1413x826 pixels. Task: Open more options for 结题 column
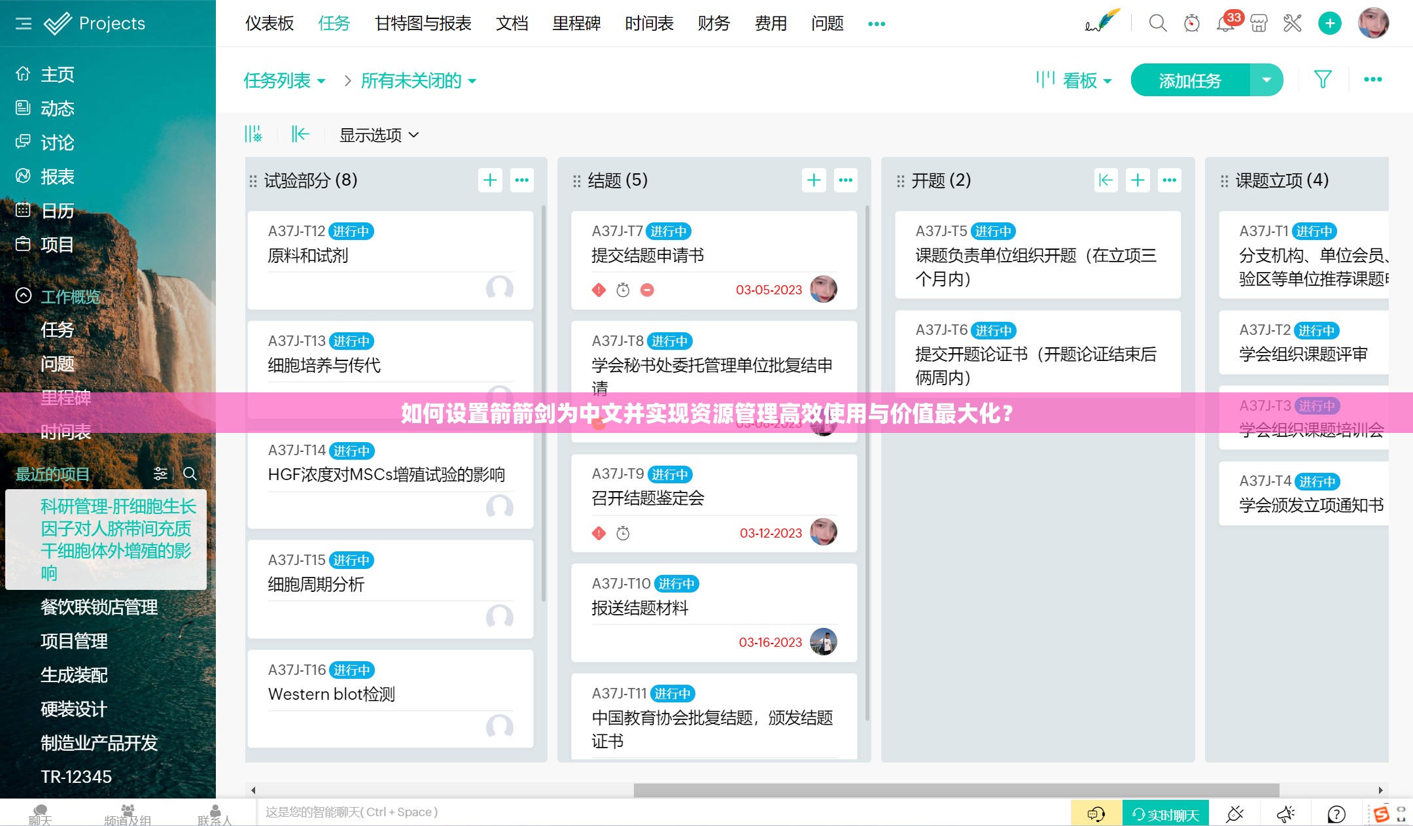[845, 180]
